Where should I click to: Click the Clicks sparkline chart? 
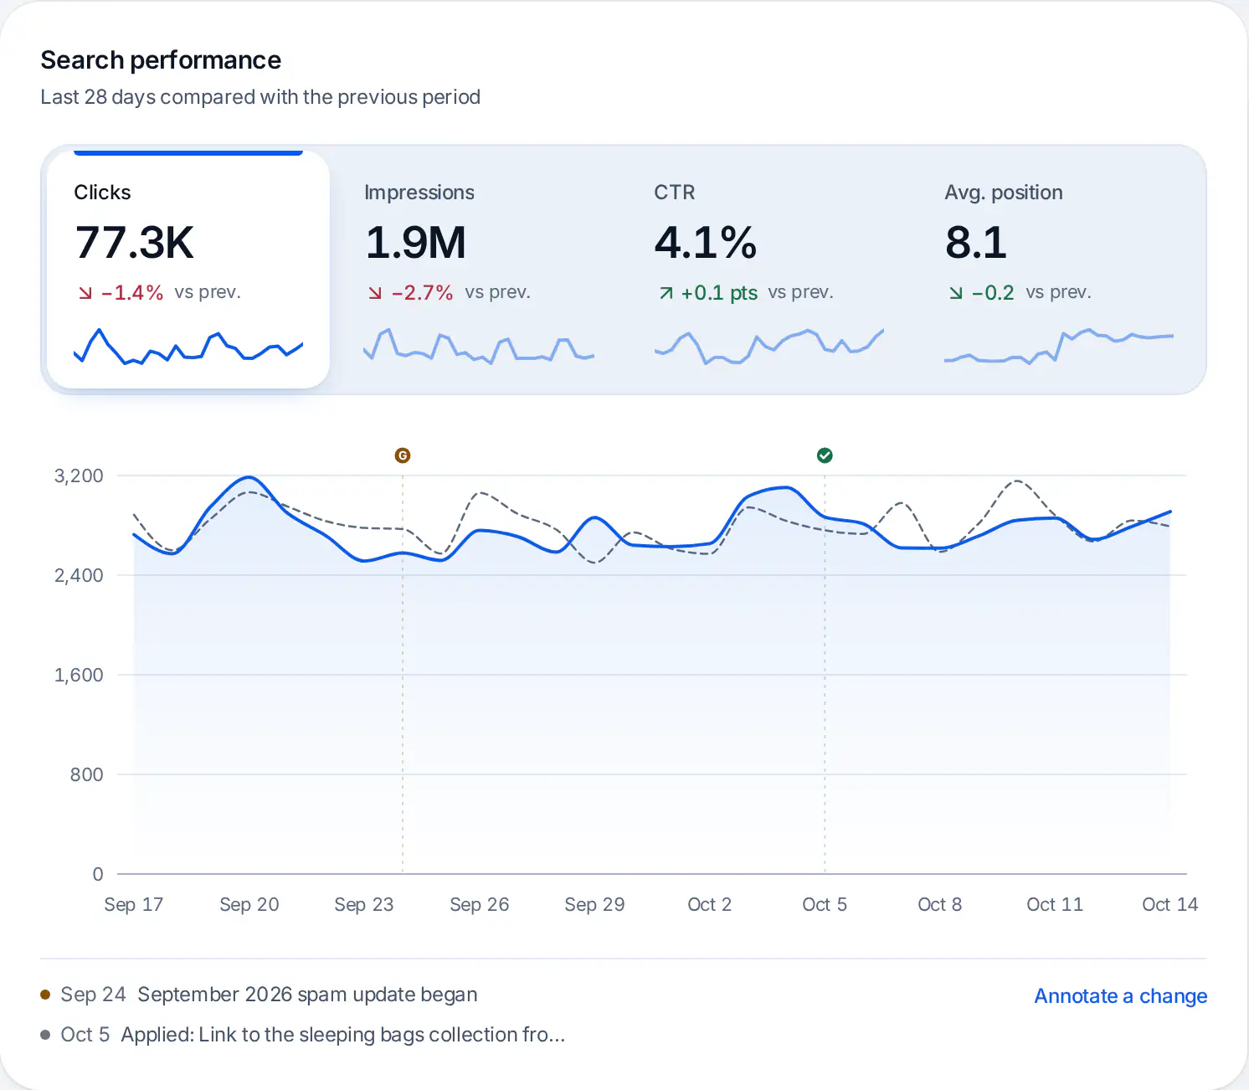point(188,347)
